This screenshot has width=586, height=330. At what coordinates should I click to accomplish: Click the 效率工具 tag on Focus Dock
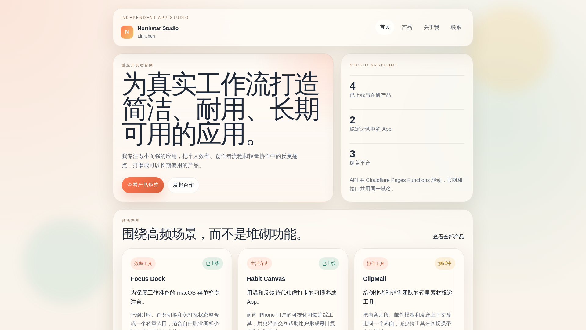tap(143, 263)
